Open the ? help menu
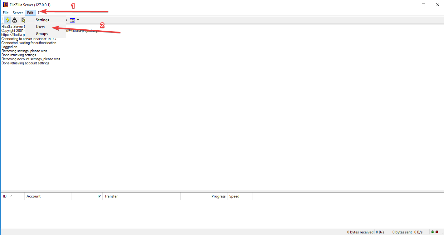Image resolution: width=444 pixels, height=235 pixels. [39, 13]
